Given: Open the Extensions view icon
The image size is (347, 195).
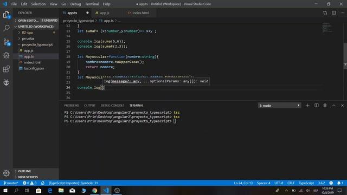Looking at the screenshot, I should pos(6,69).
